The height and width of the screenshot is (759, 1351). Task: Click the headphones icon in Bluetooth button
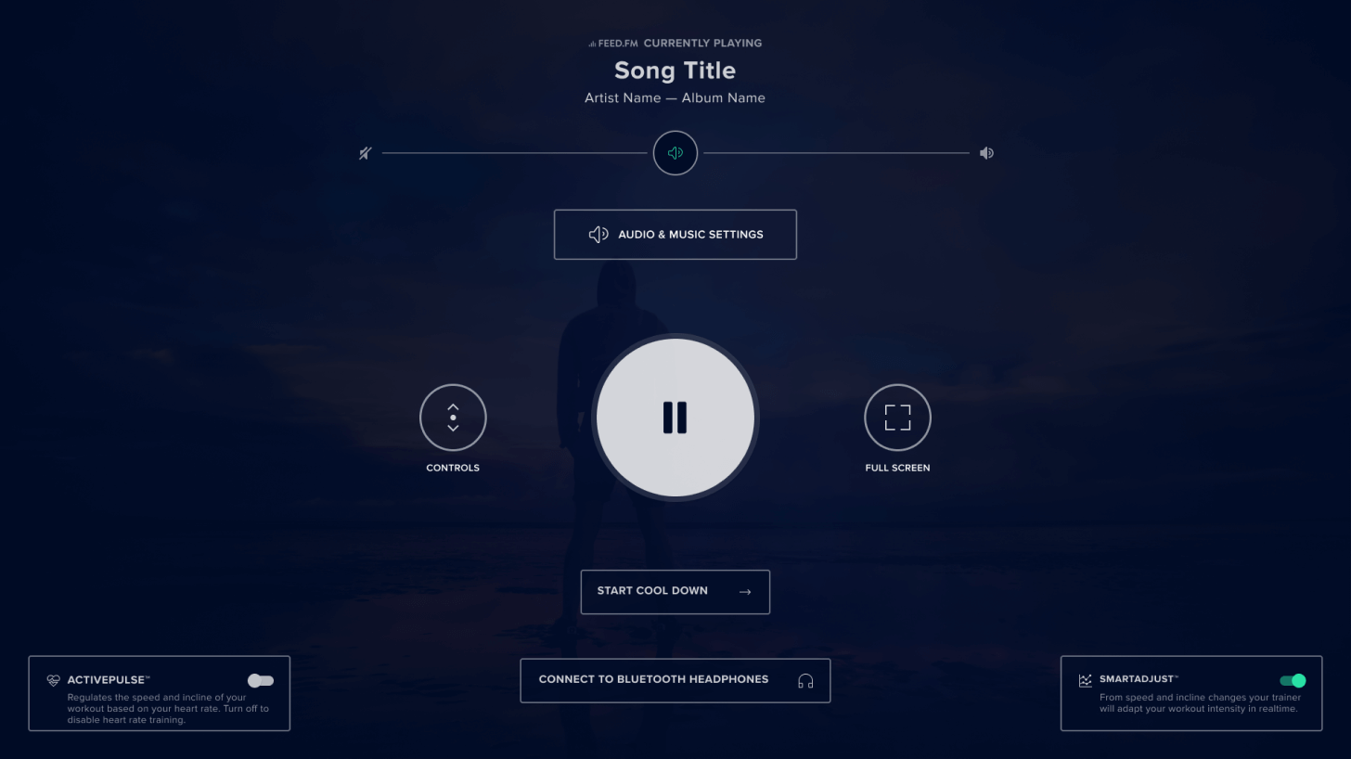pos(805,681)
